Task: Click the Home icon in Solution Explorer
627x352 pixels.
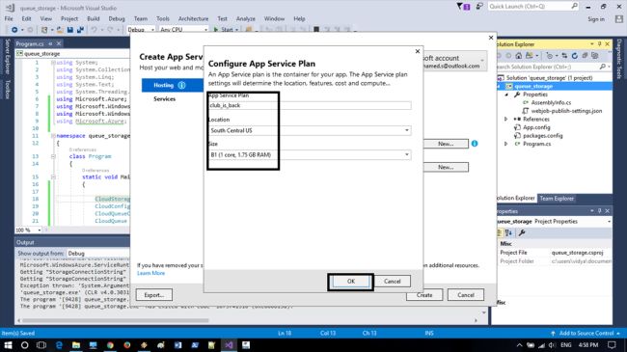Action: (519, 56)
